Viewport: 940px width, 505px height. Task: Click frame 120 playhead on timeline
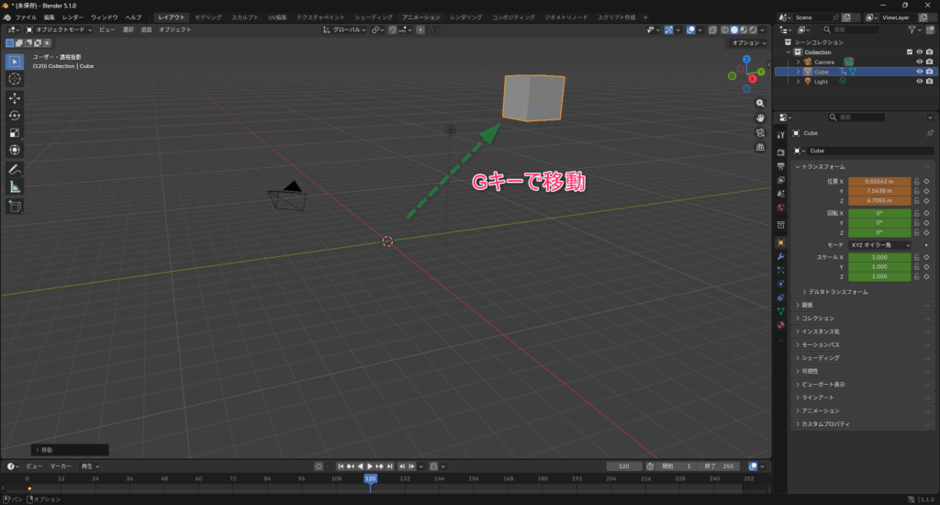370,478
